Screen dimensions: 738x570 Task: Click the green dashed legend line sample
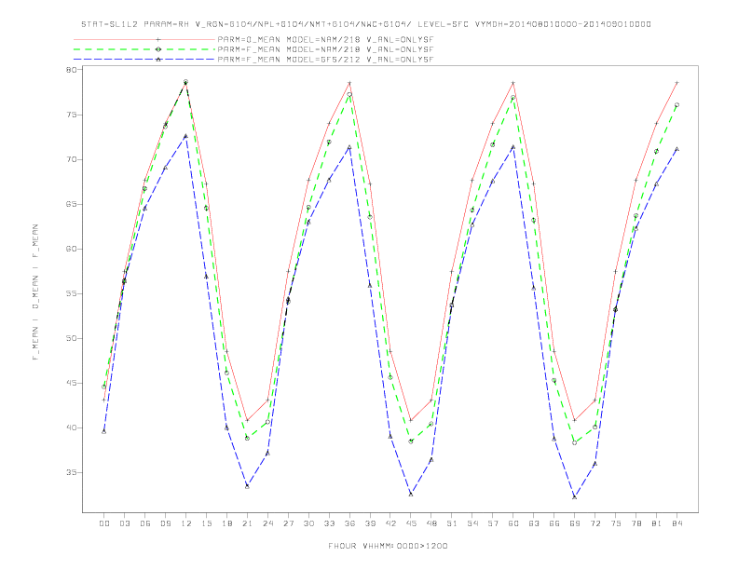click(144, 49)
